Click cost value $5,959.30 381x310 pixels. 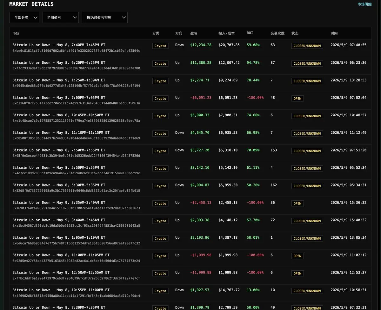[x=228, y=185]
